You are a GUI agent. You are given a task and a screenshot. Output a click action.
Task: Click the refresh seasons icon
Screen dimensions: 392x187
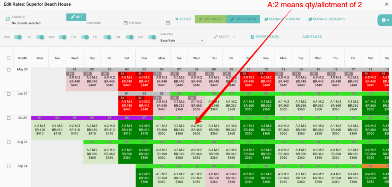click(7, 19)
